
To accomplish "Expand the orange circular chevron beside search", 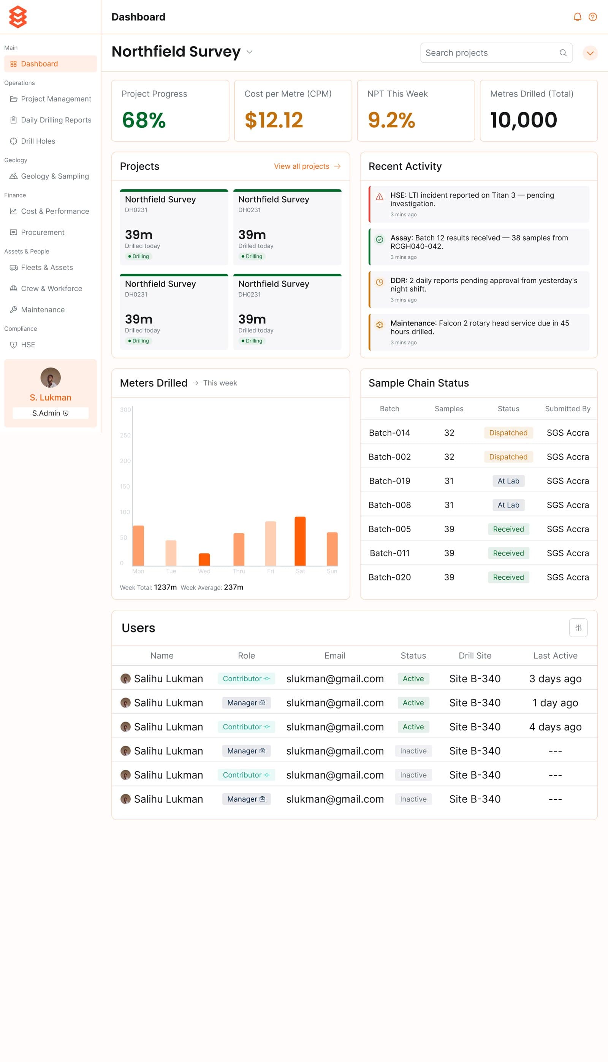I will [x=590, y=53].
